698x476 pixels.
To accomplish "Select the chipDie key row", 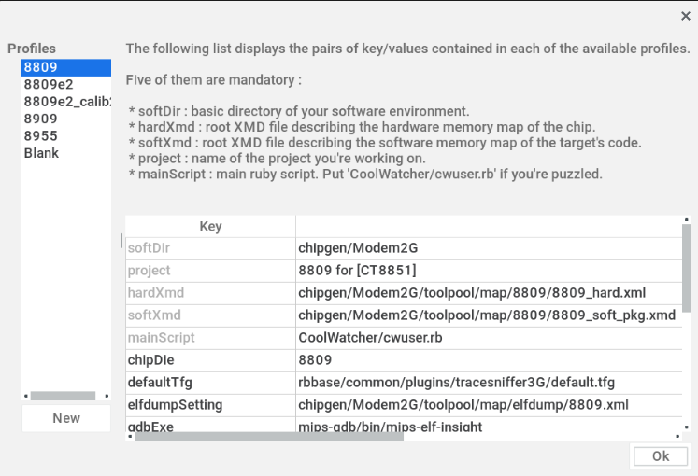I will pos(210,360).
